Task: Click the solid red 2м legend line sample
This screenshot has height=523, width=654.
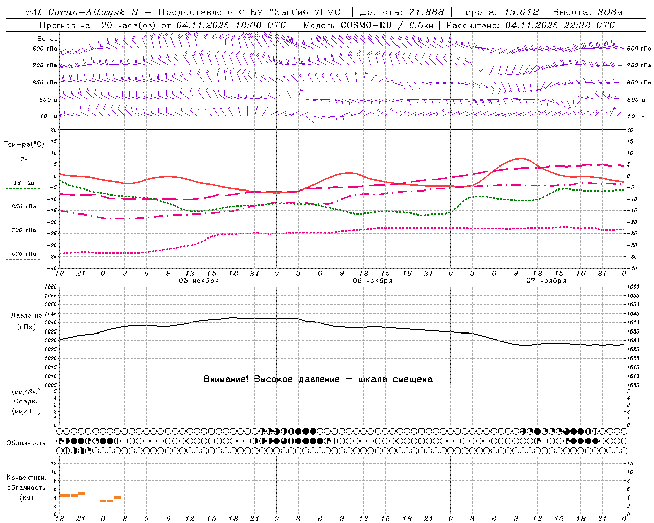Action: (24, 165)
